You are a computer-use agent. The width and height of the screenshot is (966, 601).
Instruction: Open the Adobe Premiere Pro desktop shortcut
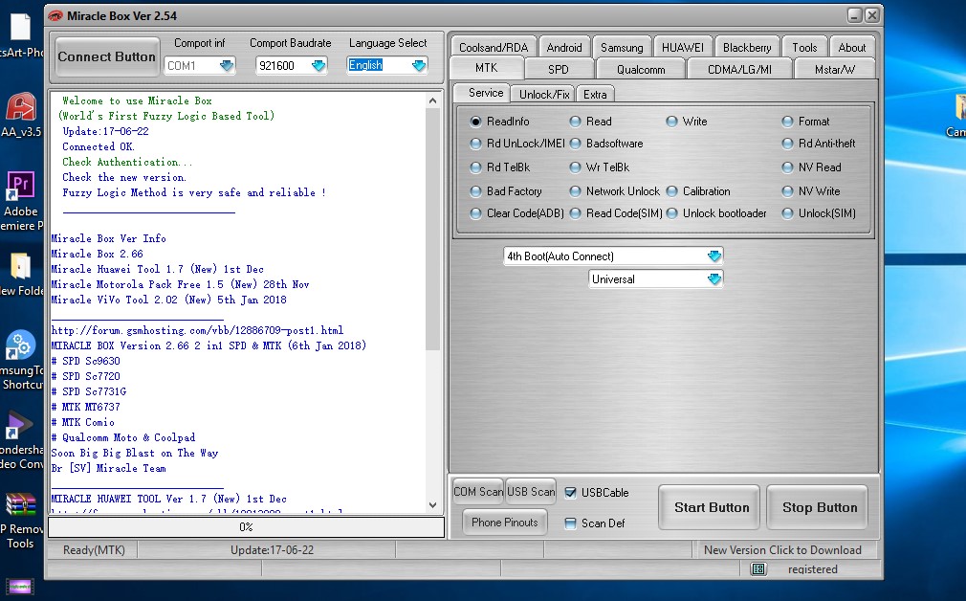20,202
